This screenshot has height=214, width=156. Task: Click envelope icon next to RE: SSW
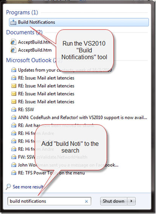(x=14, y=110)
